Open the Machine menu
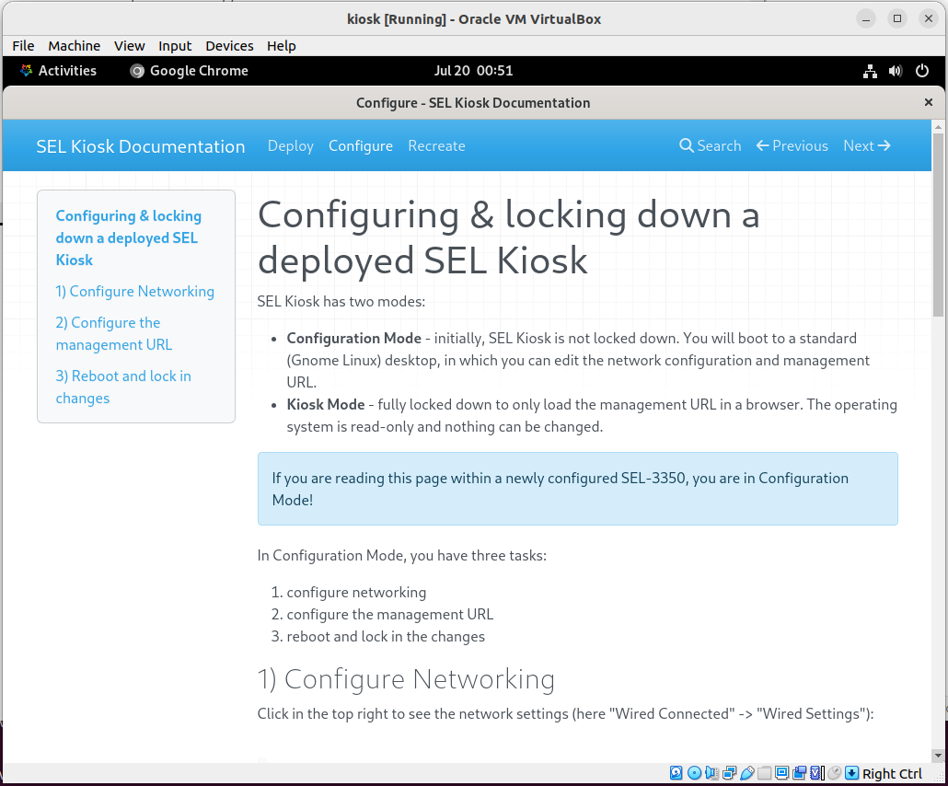The image size is (948, 786). click(x=75, y=46)
